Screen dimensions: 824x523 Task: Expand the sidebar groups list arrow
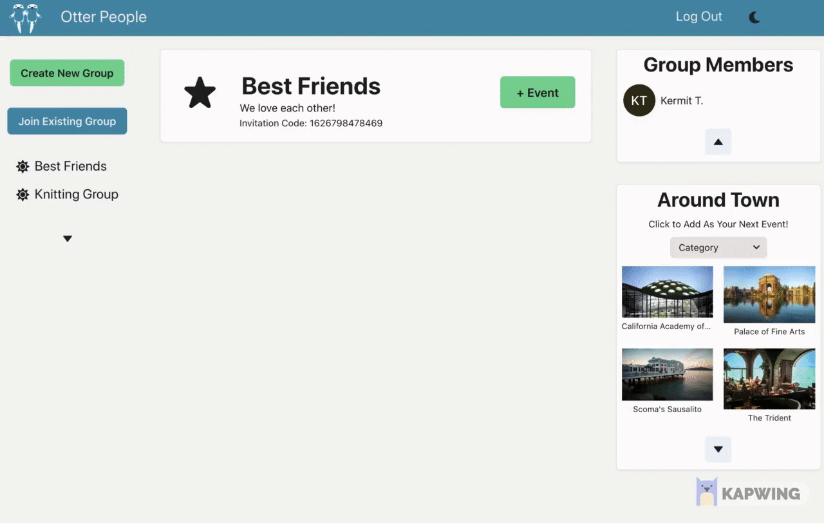tap(68, 239)
